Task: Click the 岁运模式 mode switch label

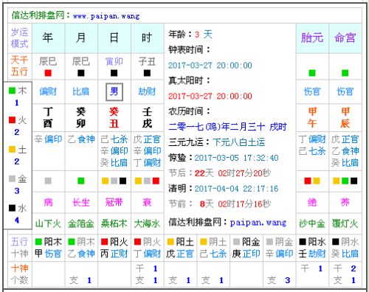Action: pyautogui.click(x=20, y=38)
